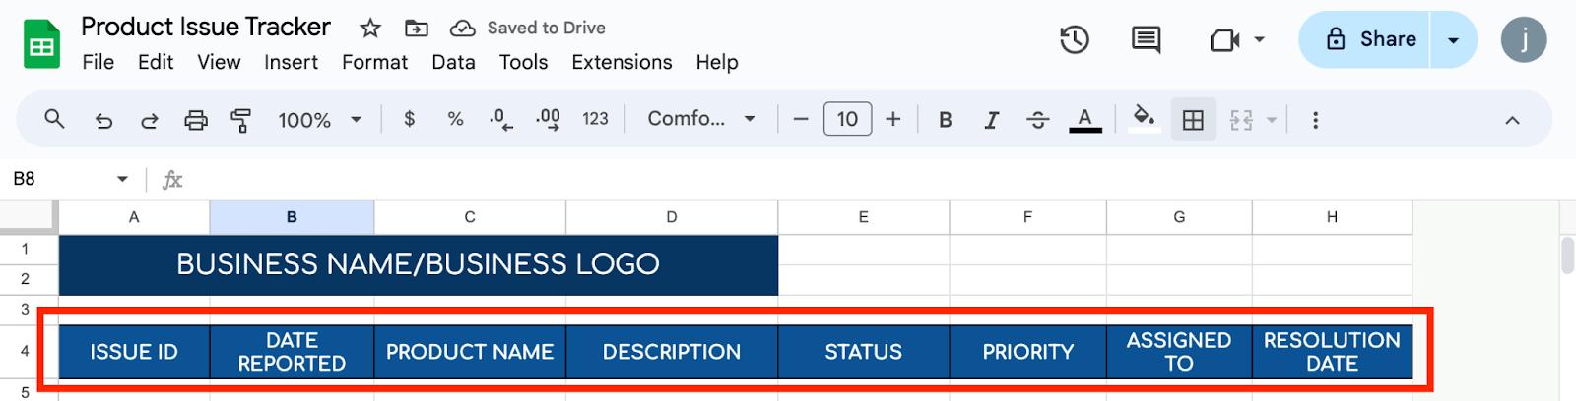Increase font size with plus button
This screenshot has width=1576, height=401.
tap(893, 119)
